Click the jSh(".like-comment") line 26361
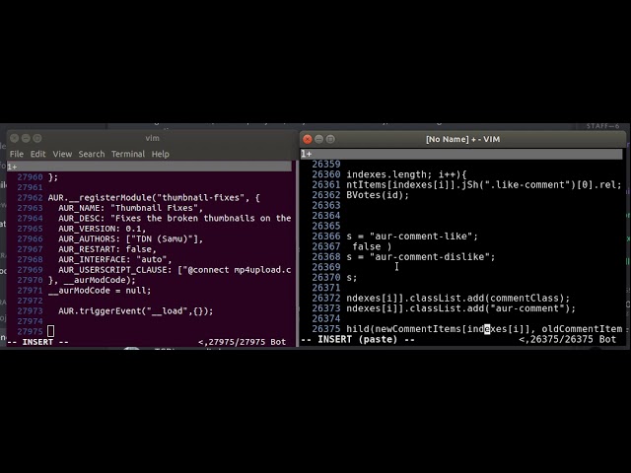The height and width of the screenshot is (473, 631). click(x=484, y=185)
